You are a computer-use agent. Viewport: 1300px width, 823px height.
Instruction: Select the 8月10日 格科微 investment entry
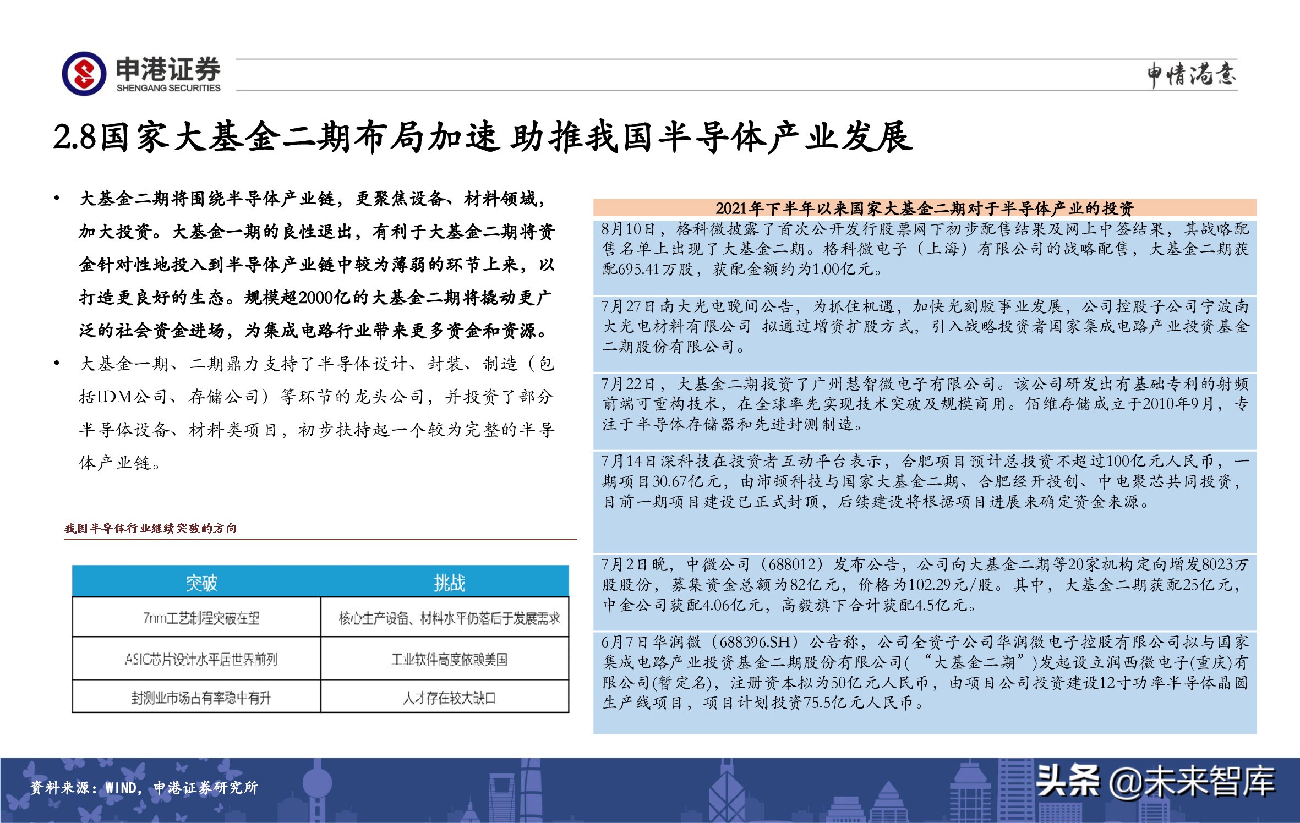tap(925, 256)
